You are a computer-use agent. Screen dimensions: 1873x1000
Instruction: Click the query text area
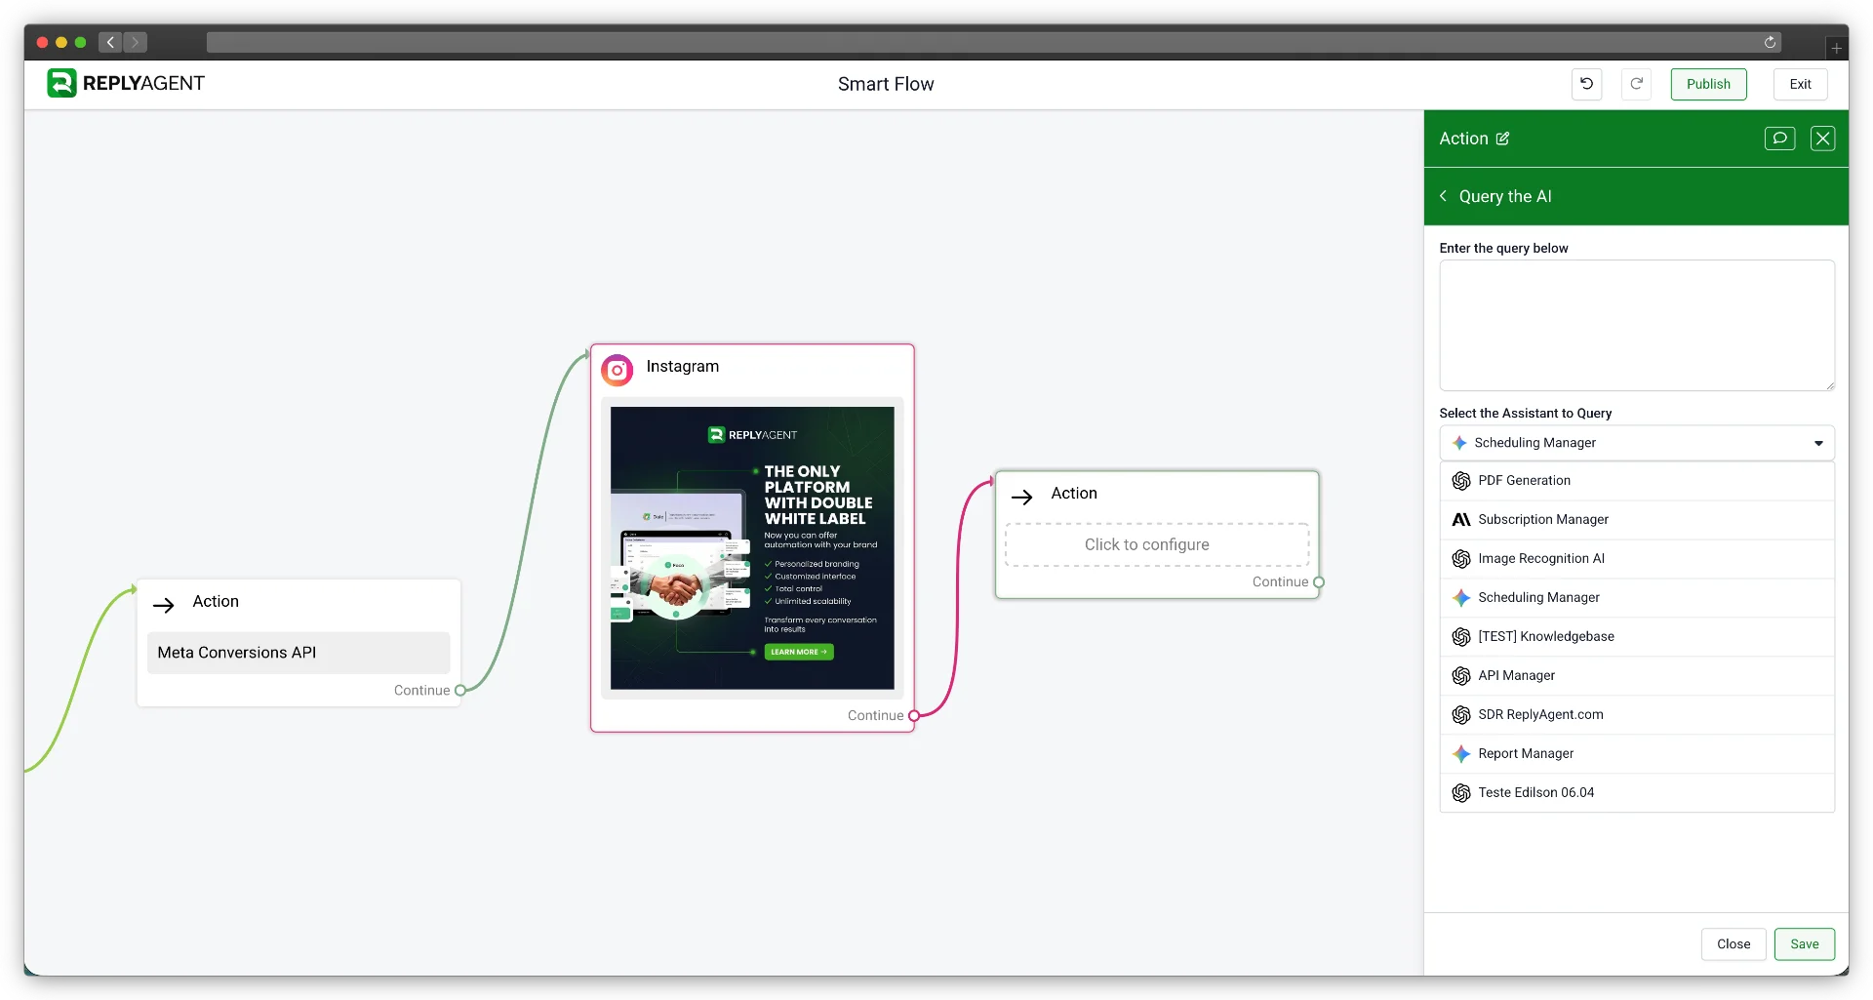pyautogui.click(x=1637, y=326)
